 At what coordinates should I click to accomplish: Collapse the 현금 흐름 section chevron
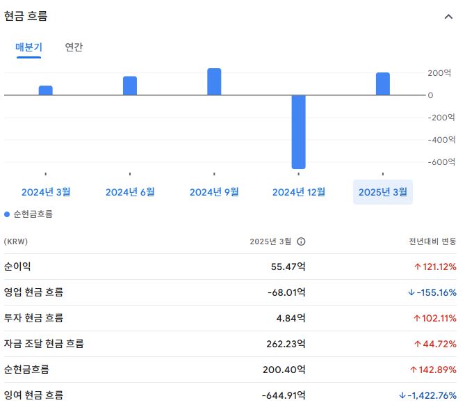(448, 17)
